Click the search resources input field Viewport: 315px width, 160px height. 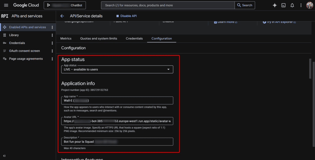pyautogui.click(x=168, y=5)
